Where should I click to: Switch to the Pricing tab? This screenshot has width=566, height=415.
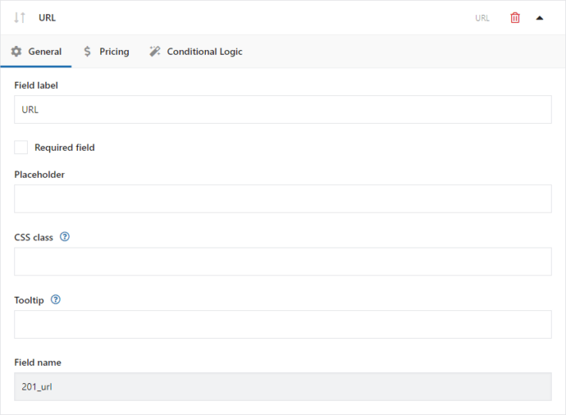tap(107, 52)
